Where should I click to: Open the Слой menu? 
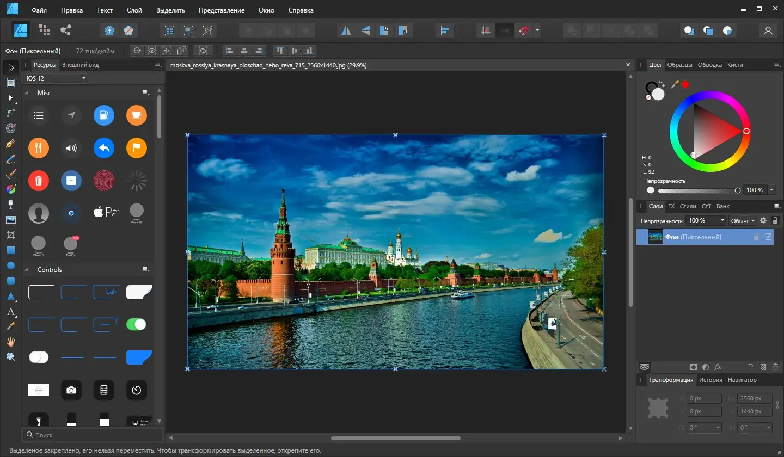(x=134, y=10)
